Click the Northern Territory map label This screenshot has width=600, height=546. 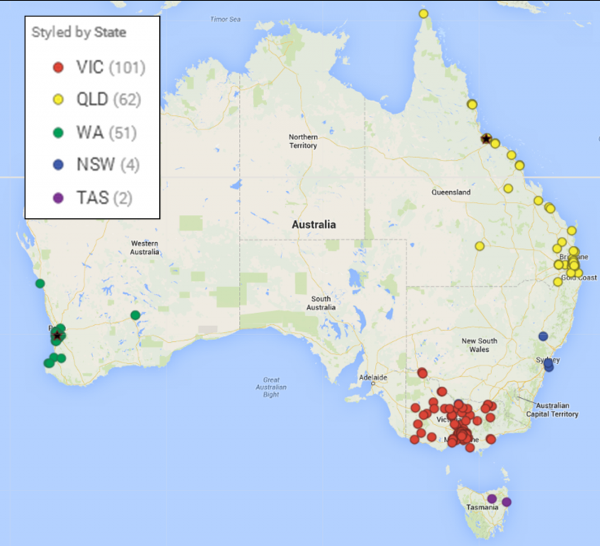303,141
